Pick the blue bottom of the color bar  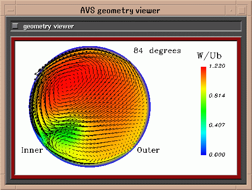[x=203, y=151]
